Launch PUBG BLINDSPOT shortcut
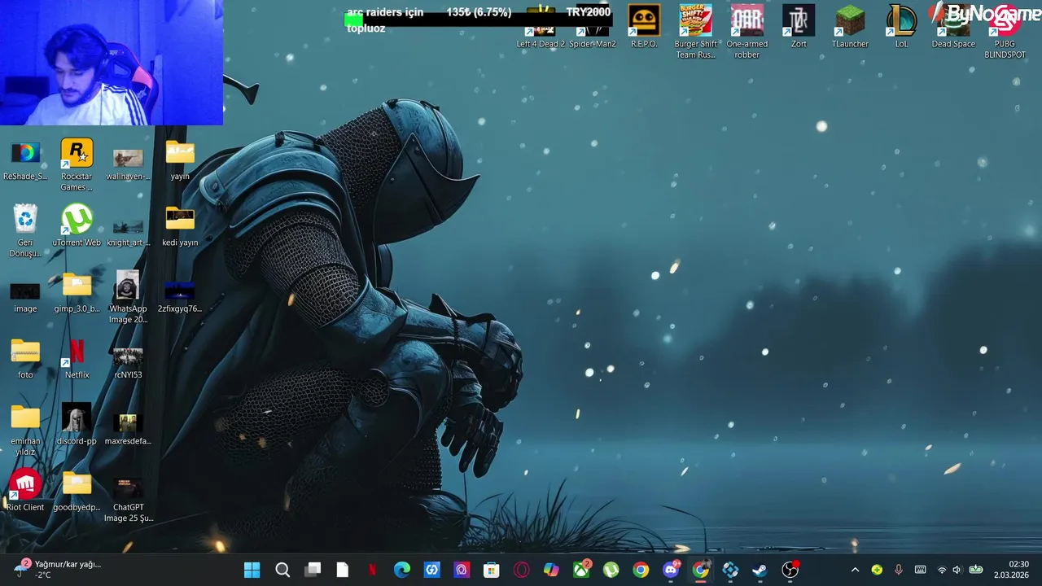The image size is (1042, 586). point(1005,32)
